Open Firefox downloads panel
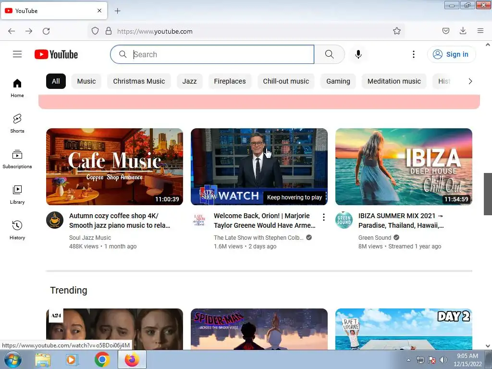Viewport: 492px width, 369px height. (x=463, y=31)
